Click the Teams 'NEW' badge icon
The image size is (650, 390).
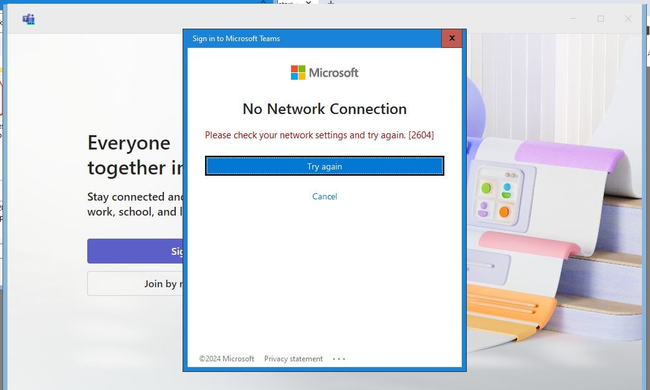tap(32, 23)
